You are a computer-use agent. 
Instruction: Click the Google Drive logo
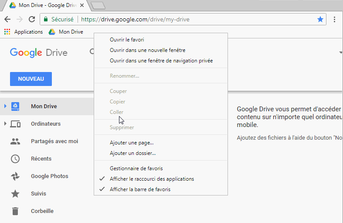coord(39,52)
